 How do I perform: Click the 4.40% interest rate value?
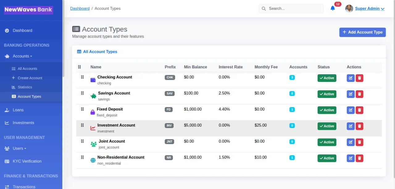coord(224,109)
